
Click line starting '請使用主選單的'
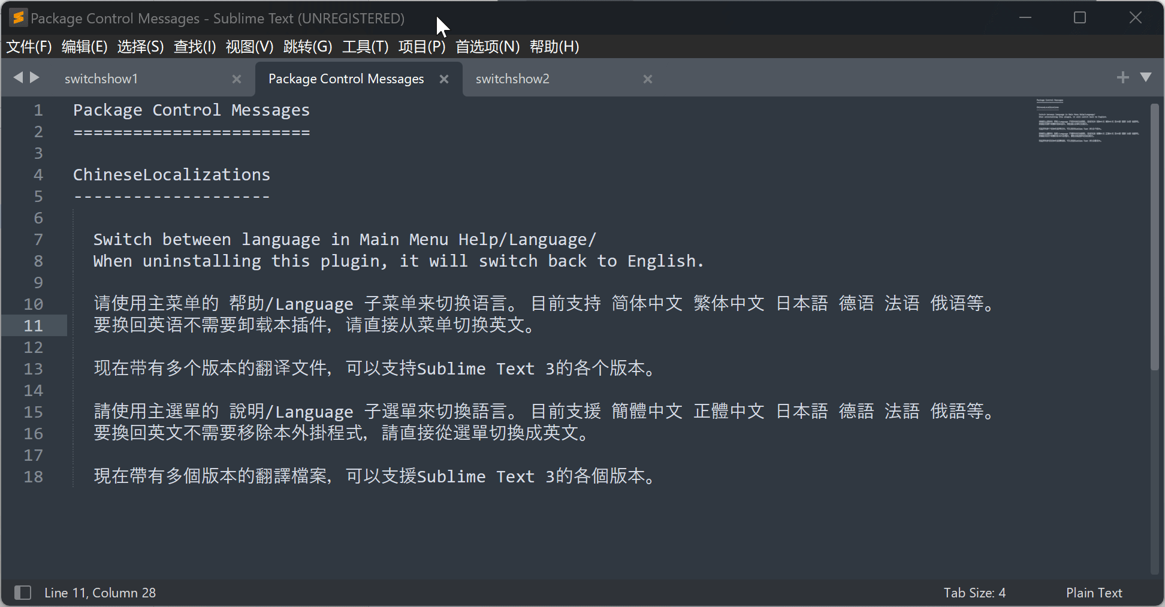[x=544, y=412]
